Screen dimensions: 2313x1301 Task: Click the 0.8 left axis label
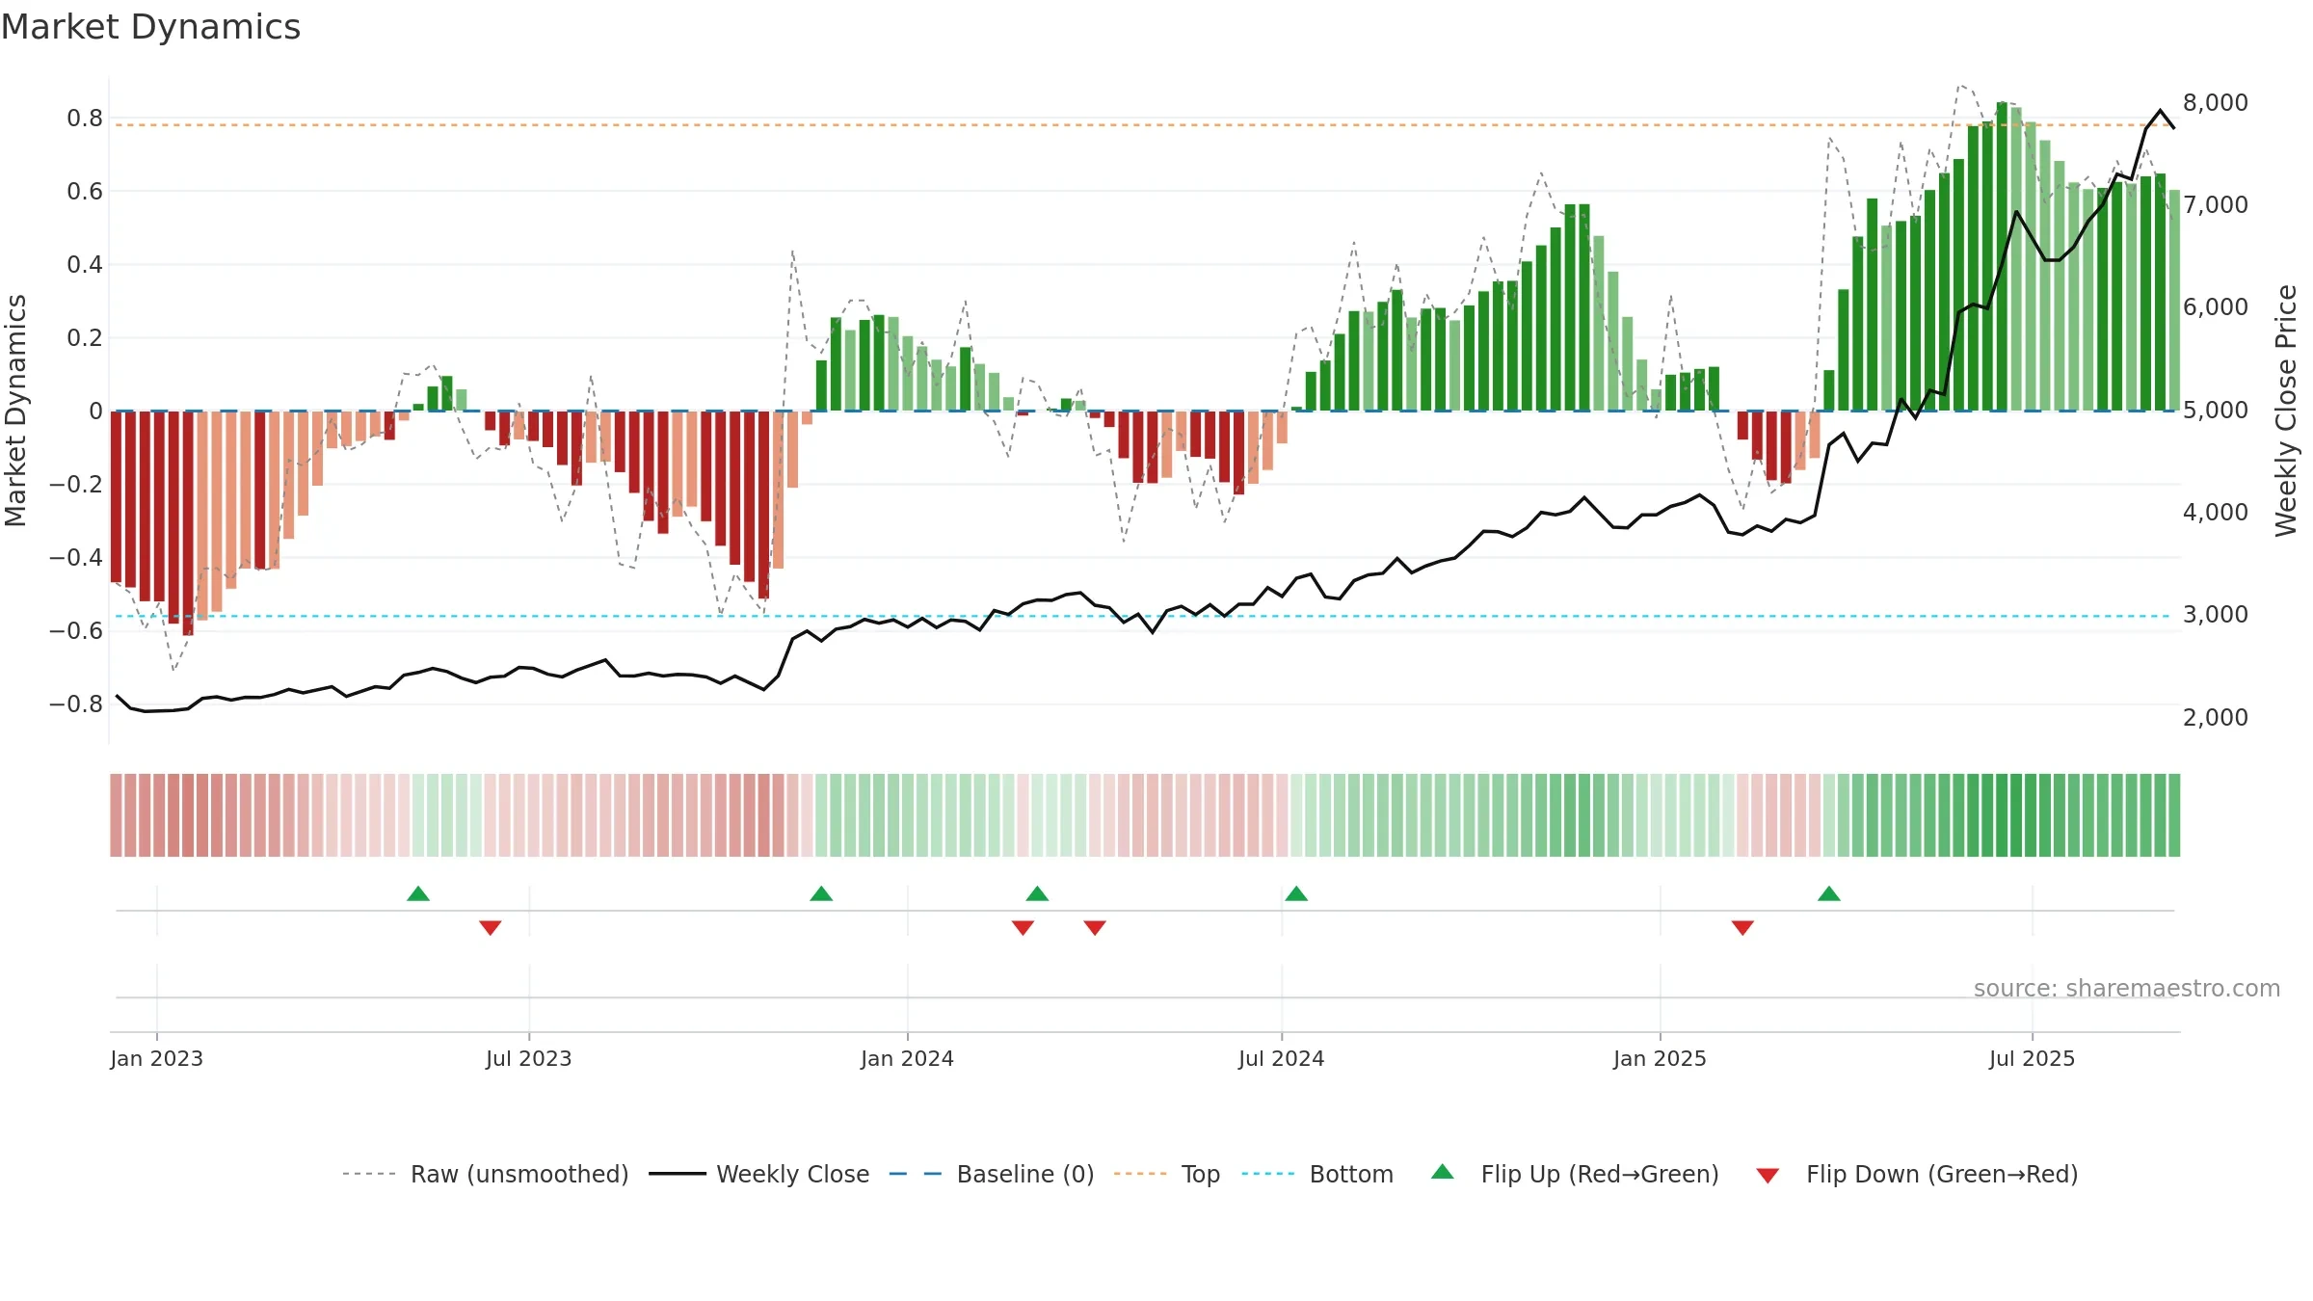tap(85, 118)
